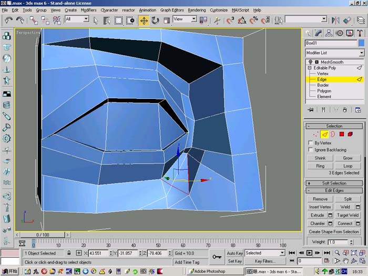Toggle the Angle Snap icon

coord(242,21)
